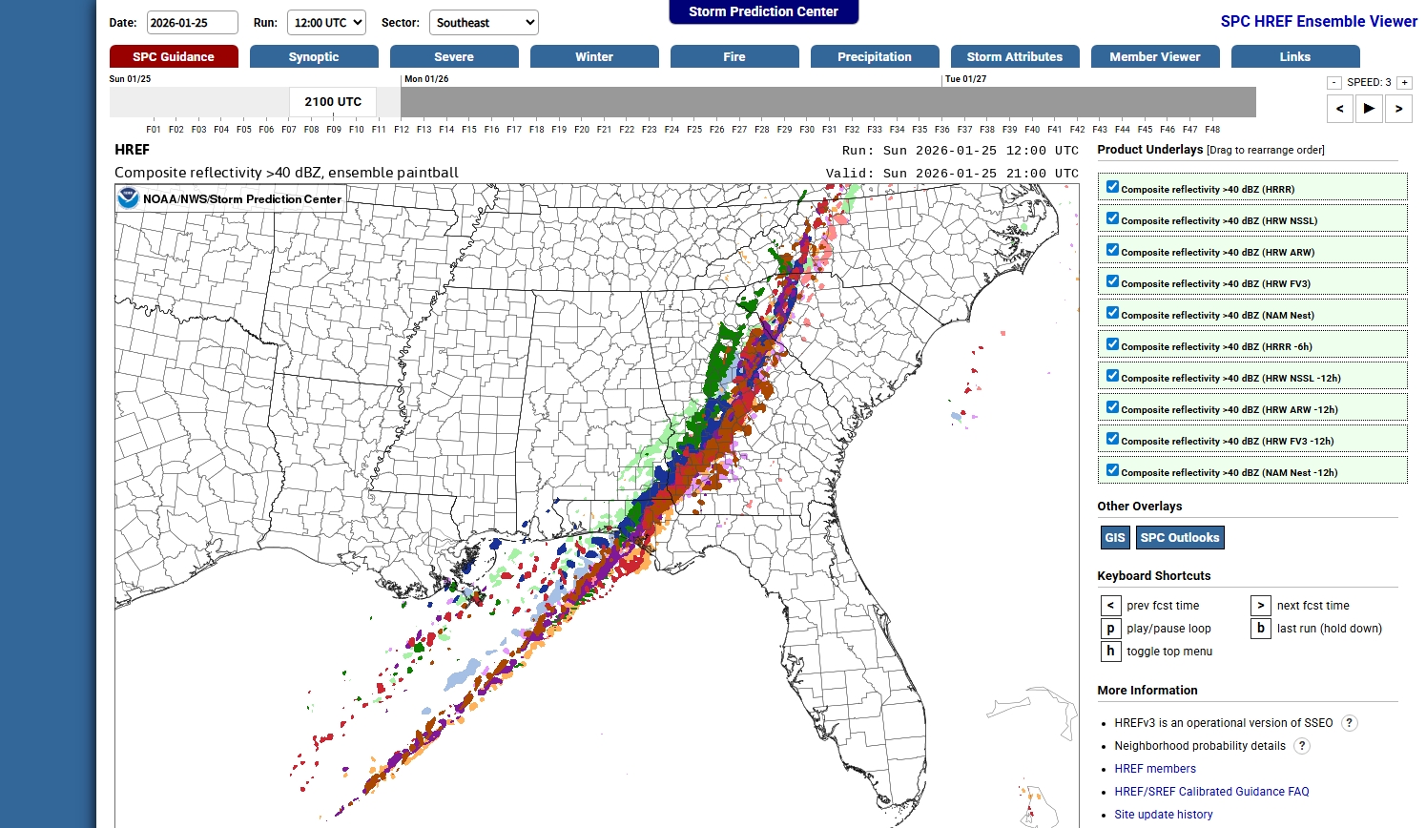Click the play loop button
Image resolution: width=1426 pixels, height=828 pixels.
pyautogui.click(x=1369, y=109)
